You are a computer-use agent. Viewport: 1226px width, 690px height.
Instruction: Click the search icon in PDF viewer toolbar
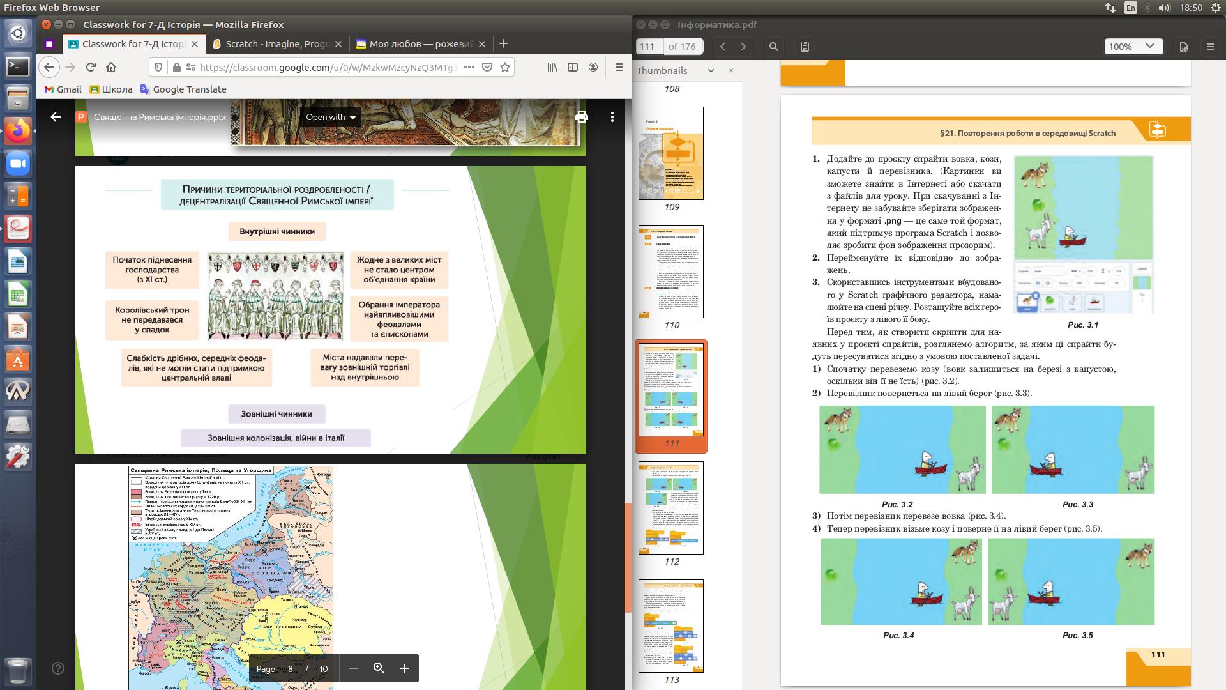click(x=774, y=47)
